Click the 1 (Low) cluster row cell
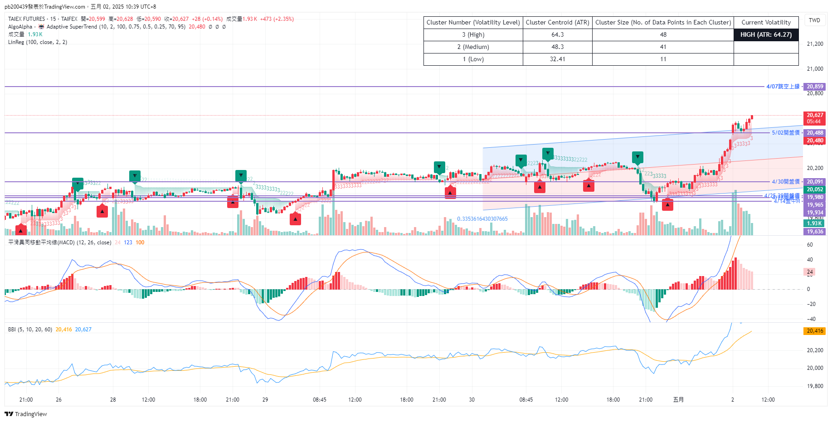Viewport: 832px width, 422px height. tap(473, 59)
